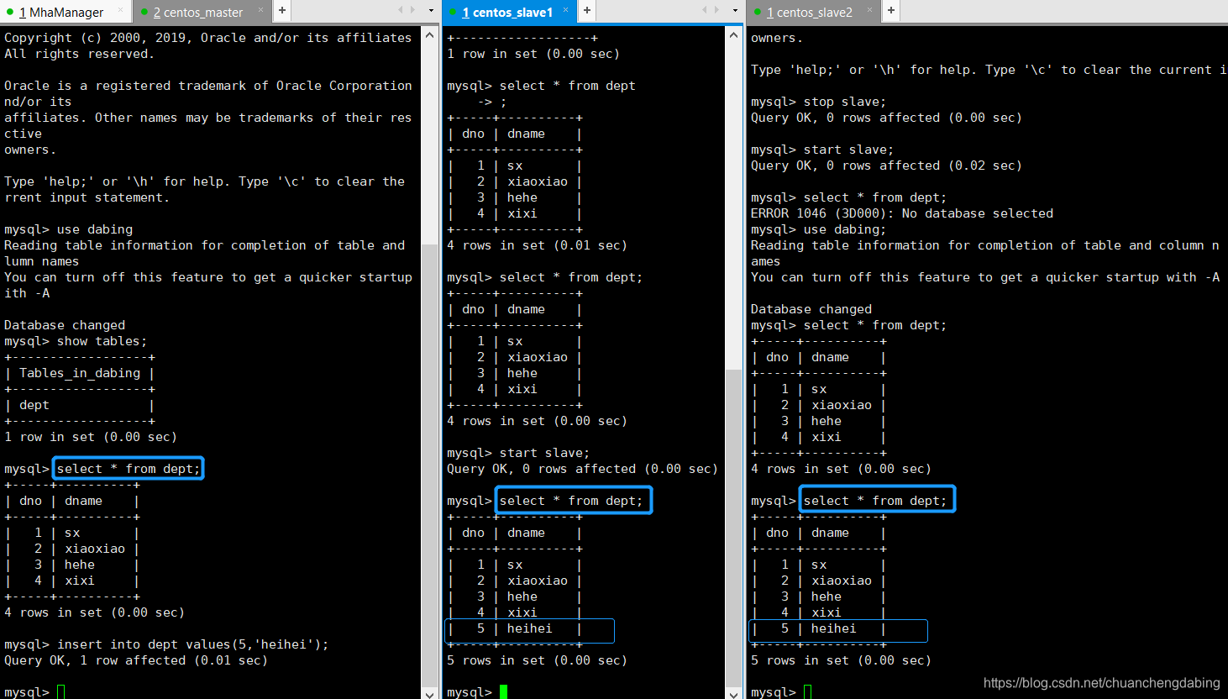1228x699 pixels.
Task: Open the tab list dropdown in the first tab group
Action: 431,11
